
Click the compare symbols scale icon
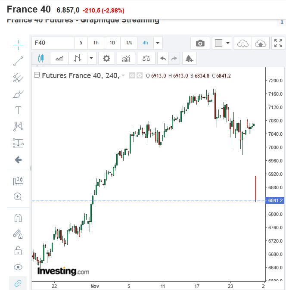(146, 58)
